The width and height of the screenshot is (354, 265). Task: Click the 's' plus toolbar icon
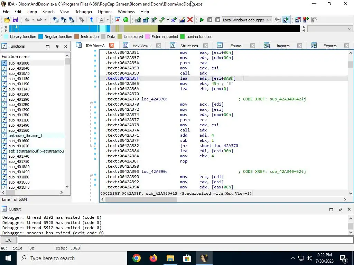(162, 20)
